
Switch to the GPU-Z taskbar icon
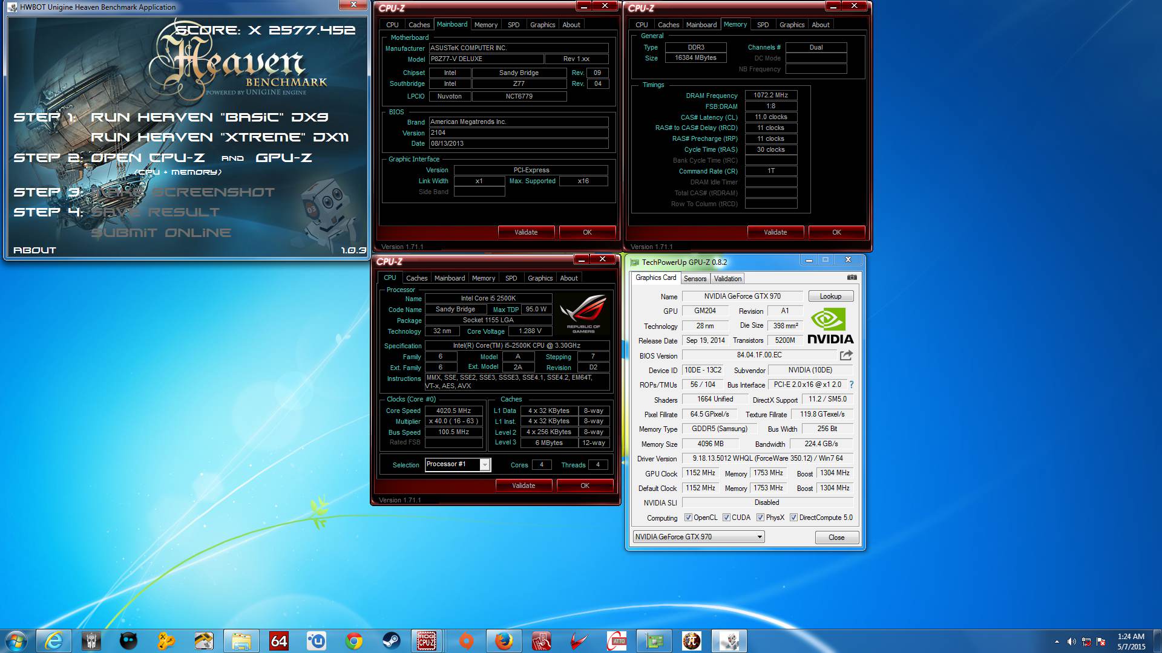point(654,640)
